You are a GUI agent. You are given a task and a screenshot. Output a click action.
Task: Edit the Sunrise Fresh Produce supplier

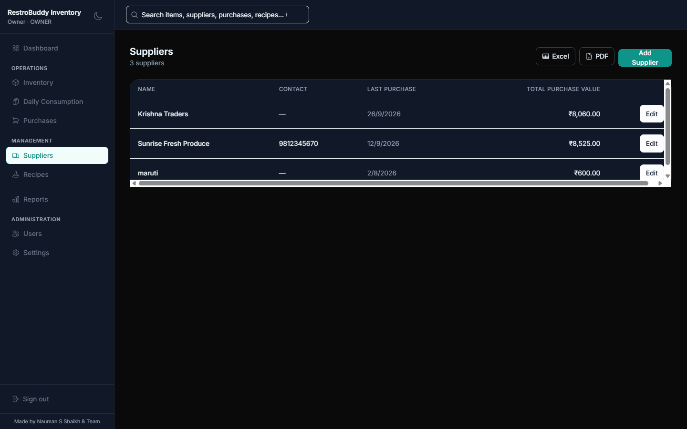652,143
